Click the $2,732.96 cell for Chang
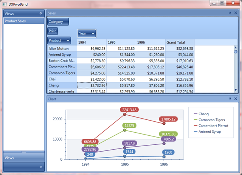242x175 pixels. pyautogui.click(x=92, y=85)
